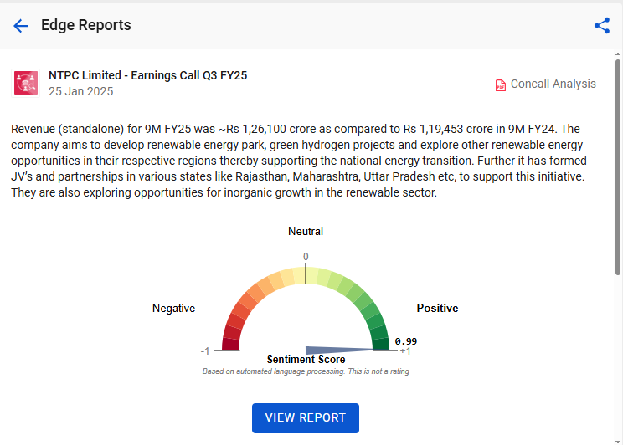The image size is (623, 445).
Task: Go back using the left arrow
Action: 21,26
